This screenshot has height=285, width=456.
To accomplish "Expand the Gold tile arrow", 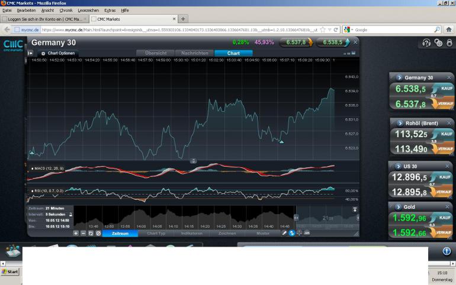I will click(x=398, y=207).
